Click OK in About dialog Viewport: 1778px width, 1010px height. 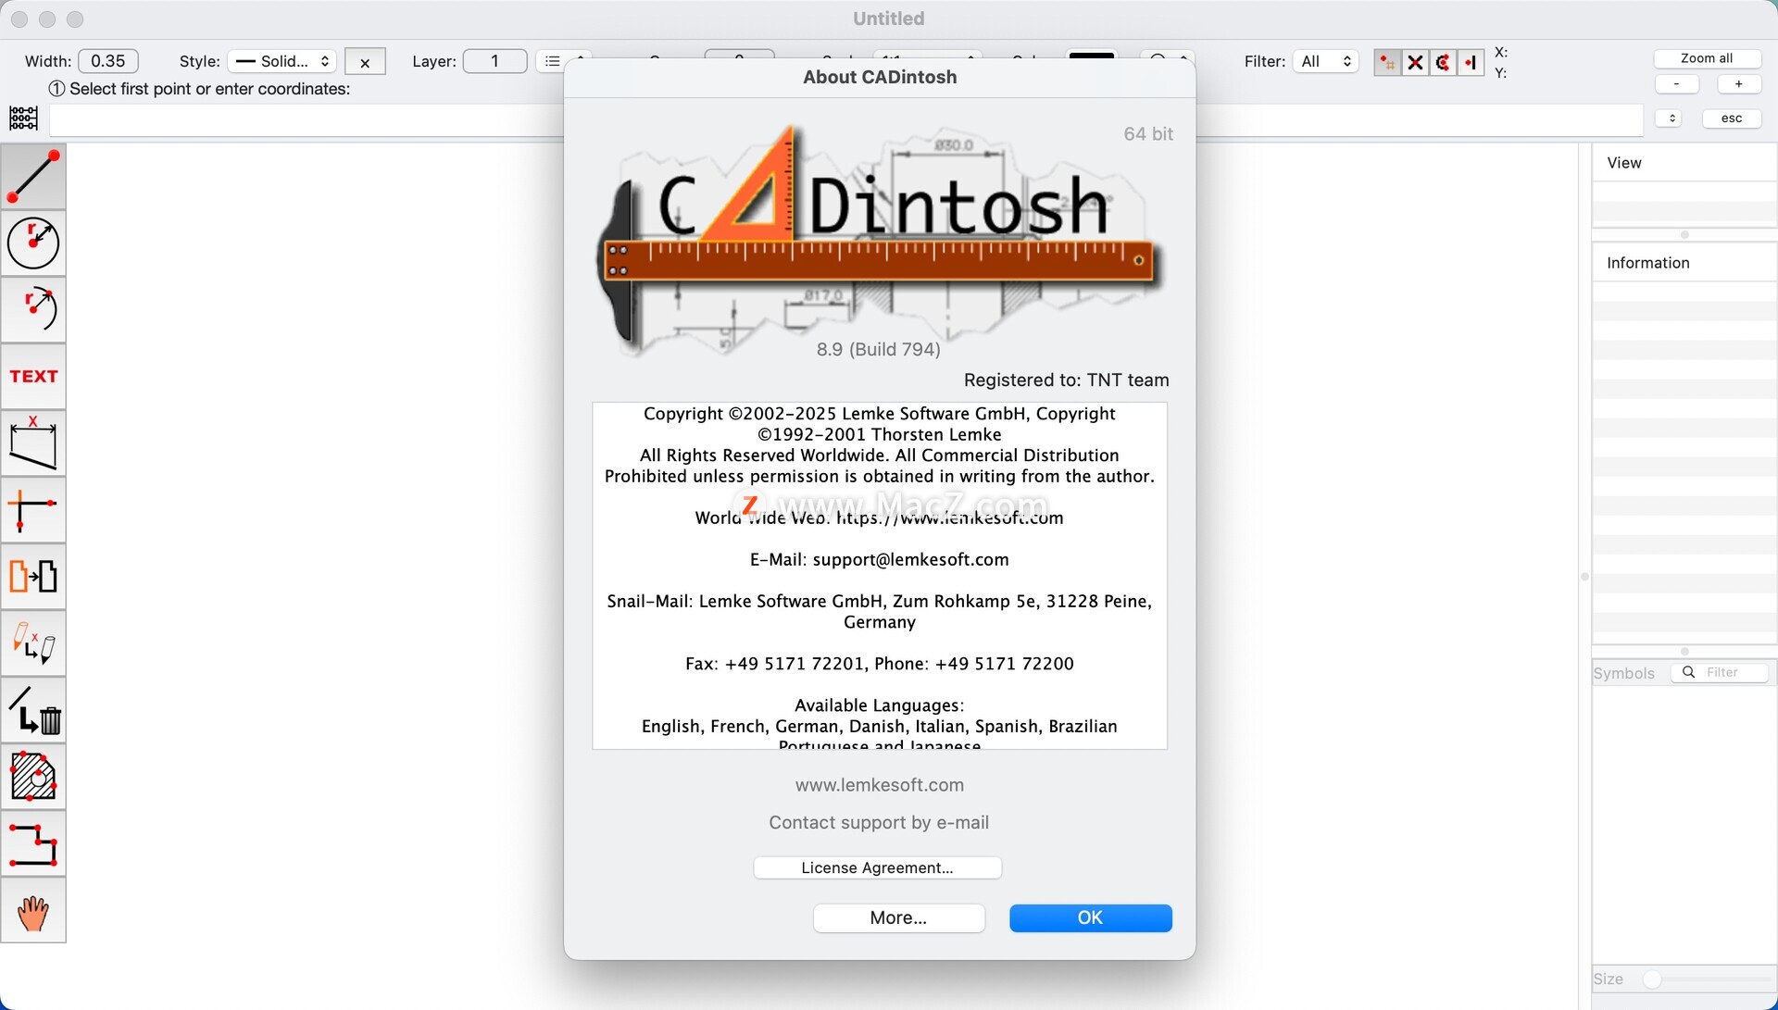1090,917
